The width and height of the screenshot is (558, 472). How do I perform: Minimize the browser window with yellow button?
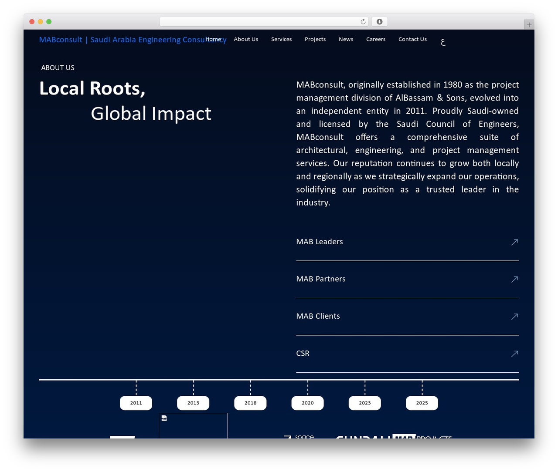pyautogui.click(x=41, y=22)
